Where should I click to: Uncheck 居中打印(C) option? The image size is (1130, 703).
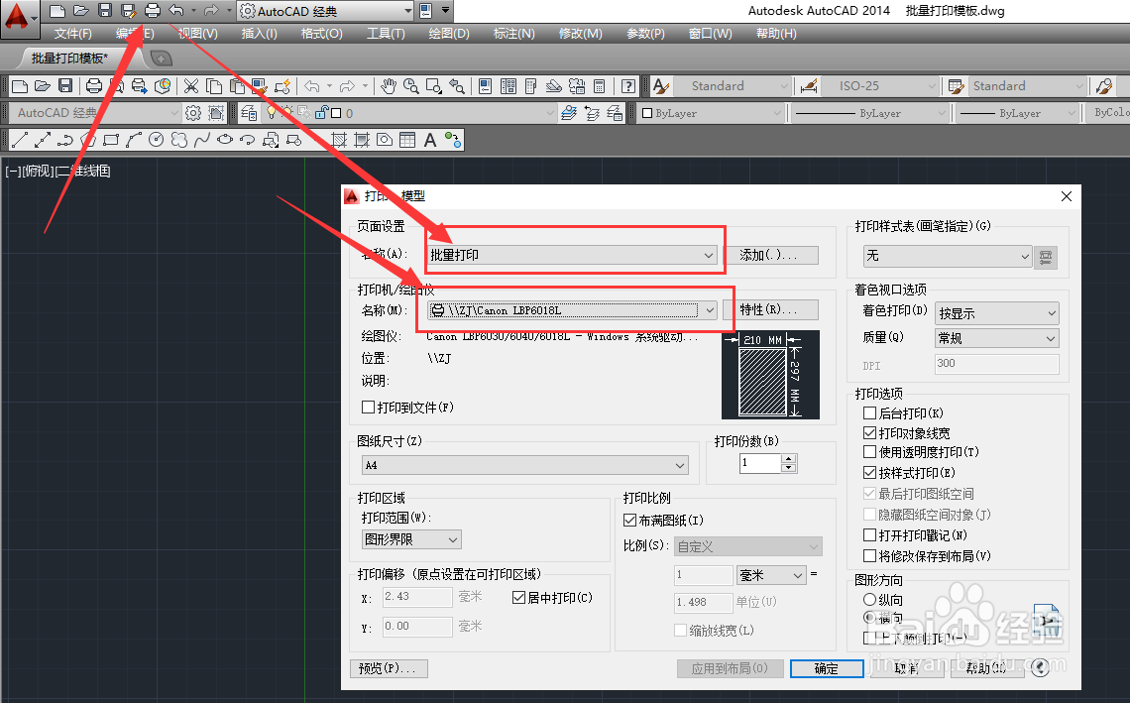519,597
